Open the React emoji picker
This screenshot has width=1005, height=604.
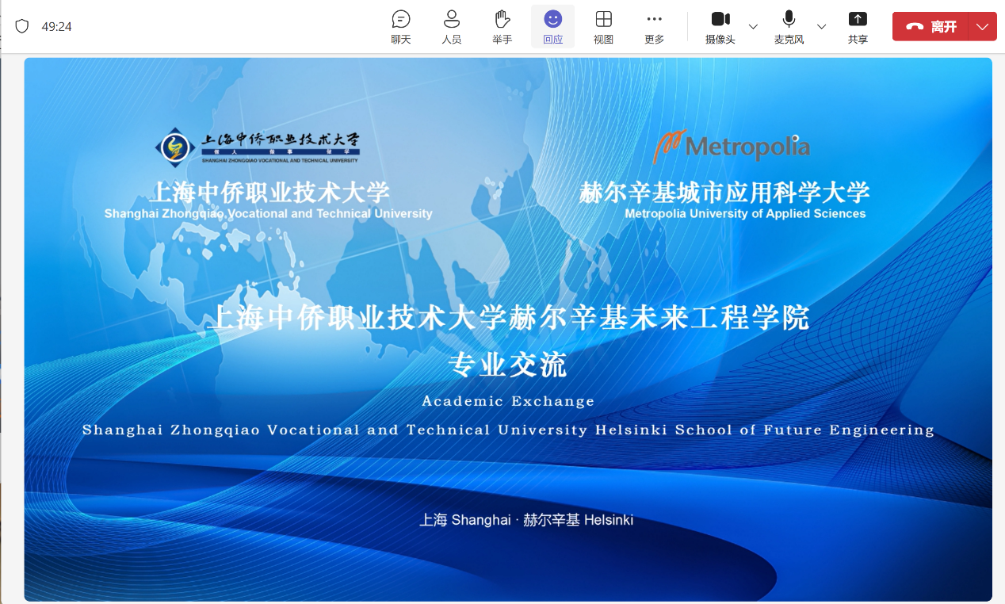click(552, 26)
